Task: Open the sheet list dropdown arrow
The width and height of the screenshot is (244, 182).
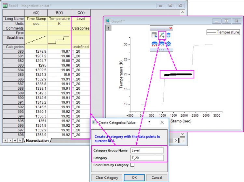Action: pos(20,140)
